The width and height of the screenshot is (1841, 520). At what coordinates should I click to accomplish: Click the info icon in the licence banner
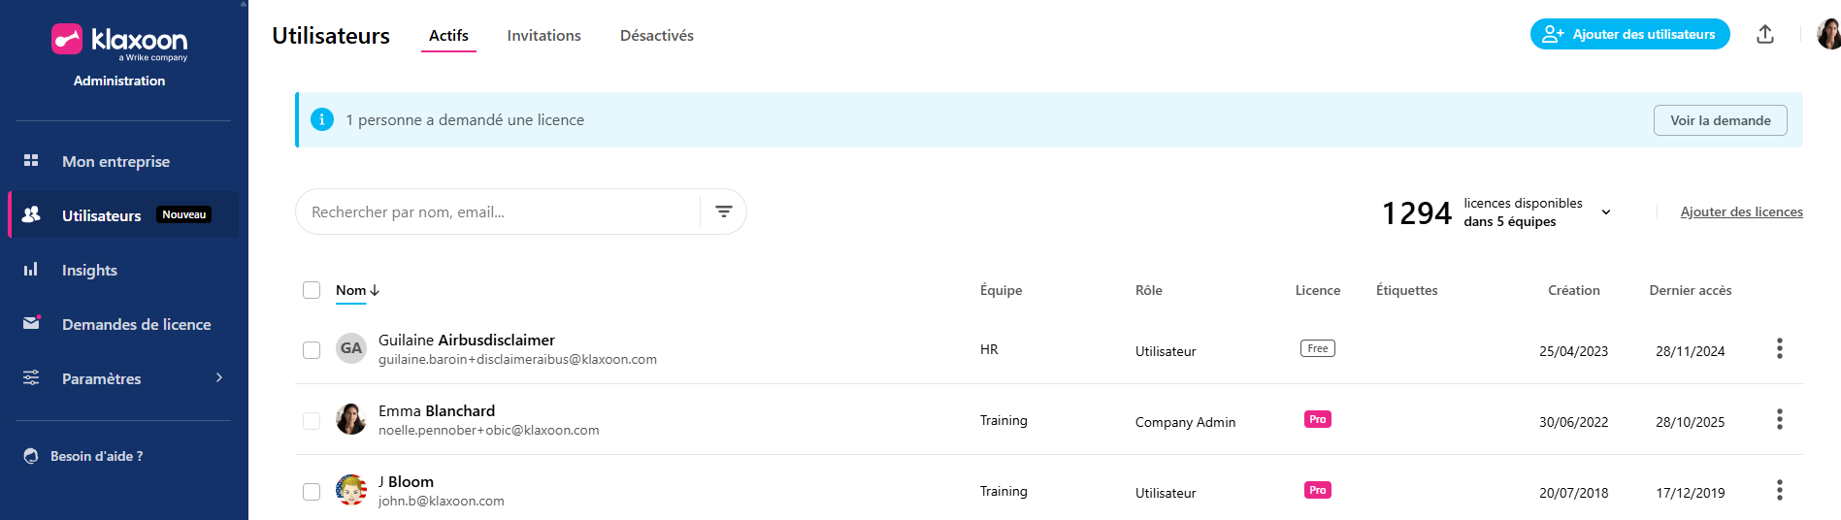(322, 119)
